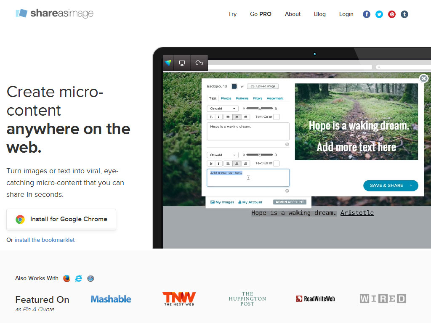Screen dimensions: 431x323
Task: Click the mockup browser search field
Action: [403, 67]
